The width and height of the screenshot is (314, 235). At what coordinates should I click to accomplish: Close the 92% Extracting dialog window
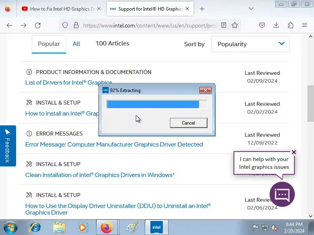(x=205, y=90)
